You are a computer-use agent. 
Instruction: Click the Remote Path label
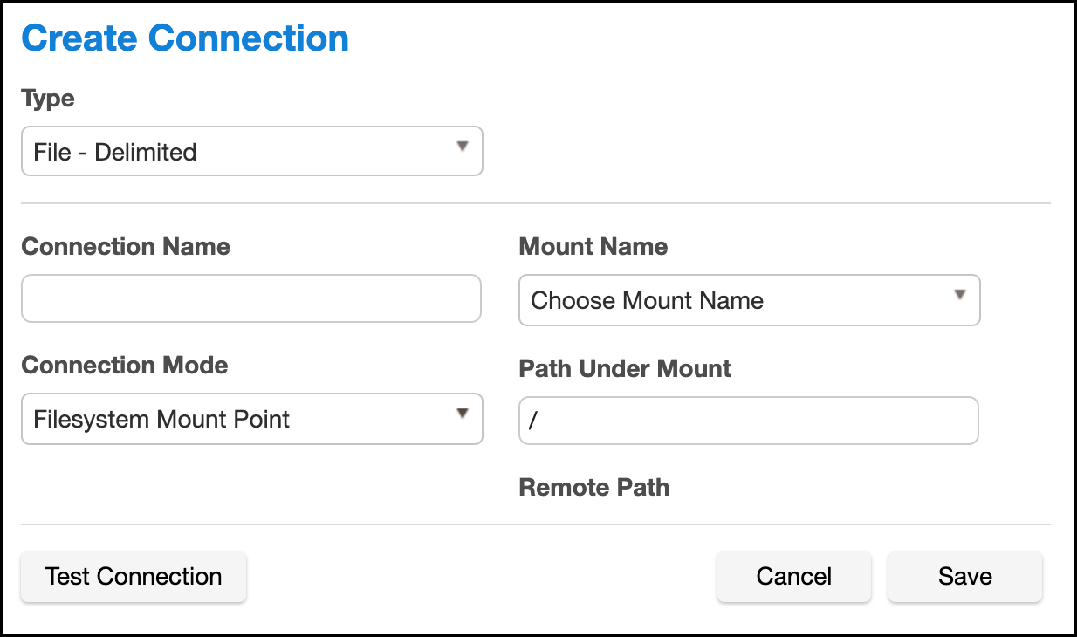594,488
